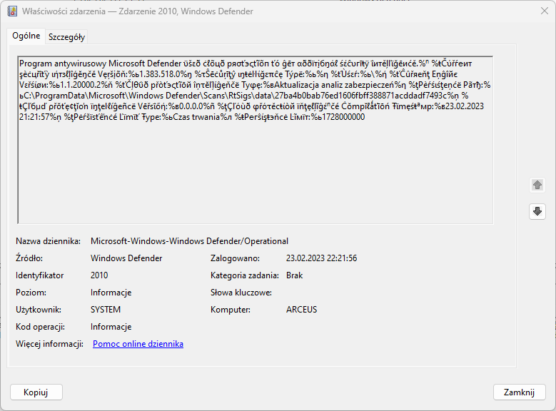
Task: Click the Nazwa dziennika label
Action: pyautogui.click(x=49, y=241)
